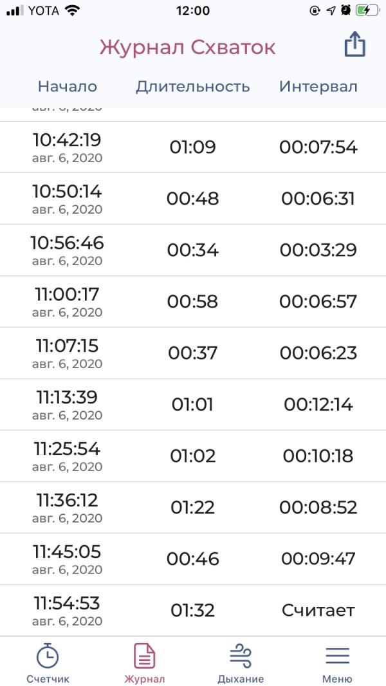Tap the battery charging indicator
This screenshot has width=386, height=686.
point(366,10)
